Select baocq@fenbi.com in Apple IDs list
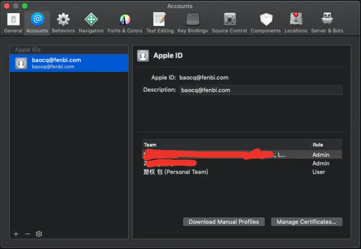Viewport: 361px width, 249px height. [69, 63]
